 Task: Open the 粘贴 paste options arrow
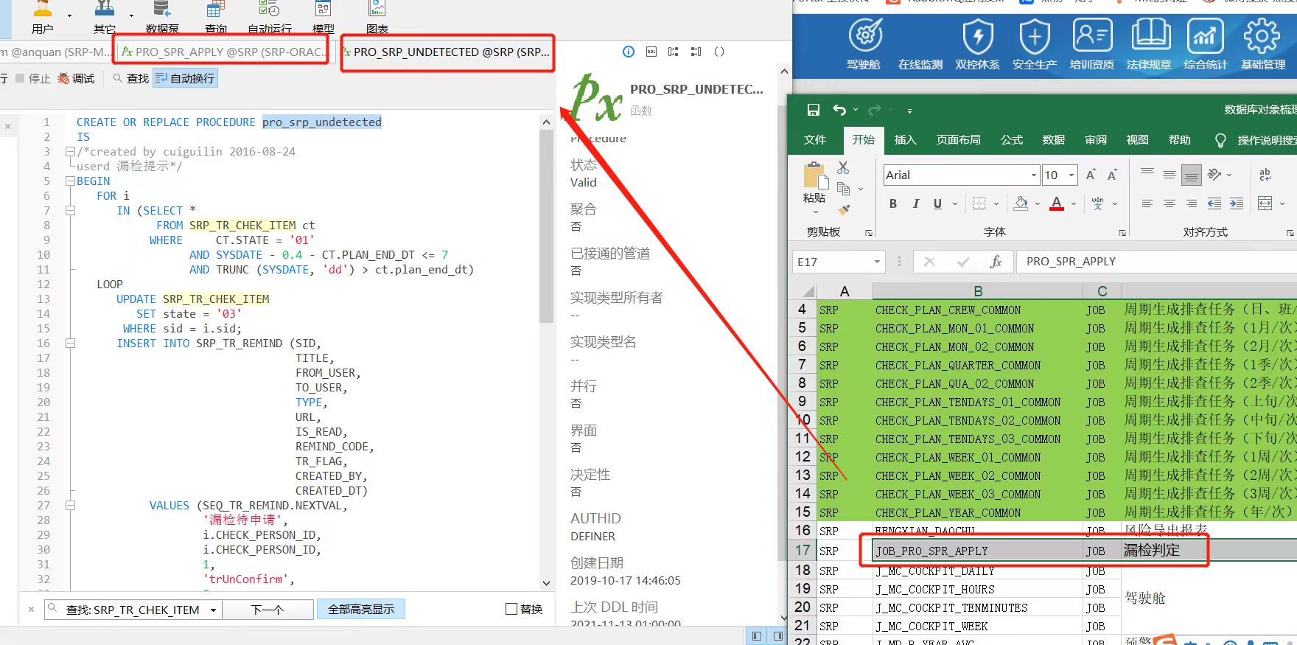pos(815,212)
